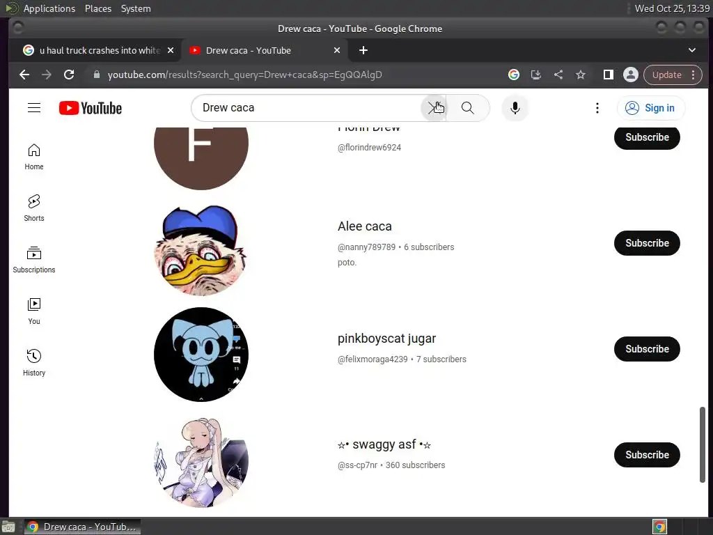Viewport: 713px width, 535px height.
Task: Open the System menu
Action: [136, 8]
